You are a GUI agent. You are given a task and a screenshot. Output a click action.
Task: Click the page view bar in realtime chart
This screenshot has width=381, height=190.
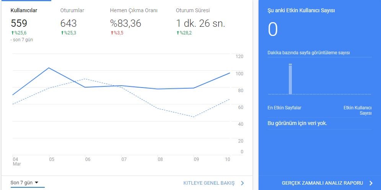coord(290,79)
